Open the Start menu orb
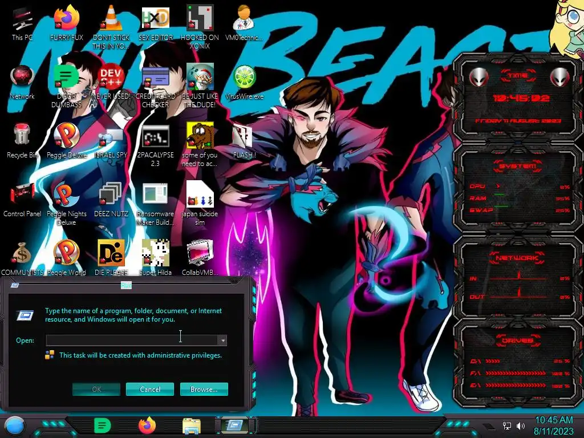This screenshot has width=584, height=438. coord(15,425)
